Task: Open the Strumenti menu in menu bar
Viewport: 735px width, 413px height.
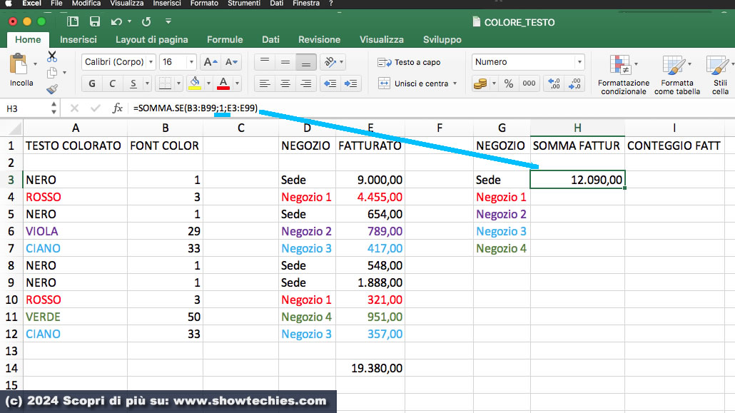Action: (x=244, y=4)
